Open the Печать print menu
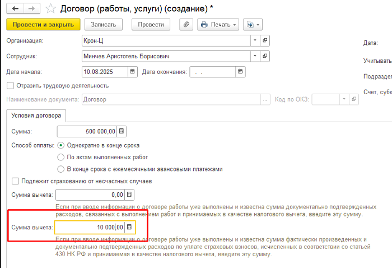Image resolution: width=392 pixels, height=268 pixels. [x=218, y=25]
